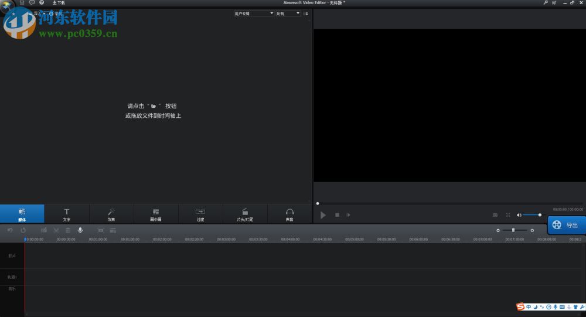
Task: Switch to the 画中画 picture-in-picture tab
Action: pos(156,214)
